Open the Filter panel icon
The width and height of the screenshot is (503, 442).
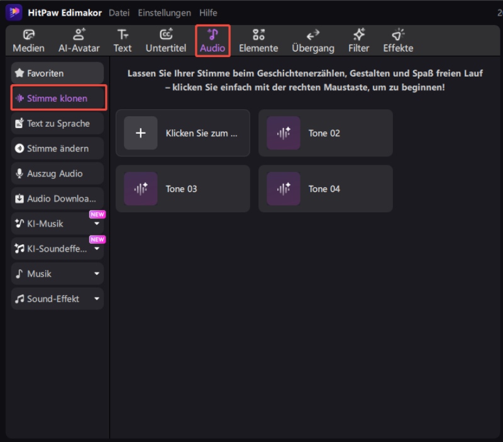tap(358, 40)
